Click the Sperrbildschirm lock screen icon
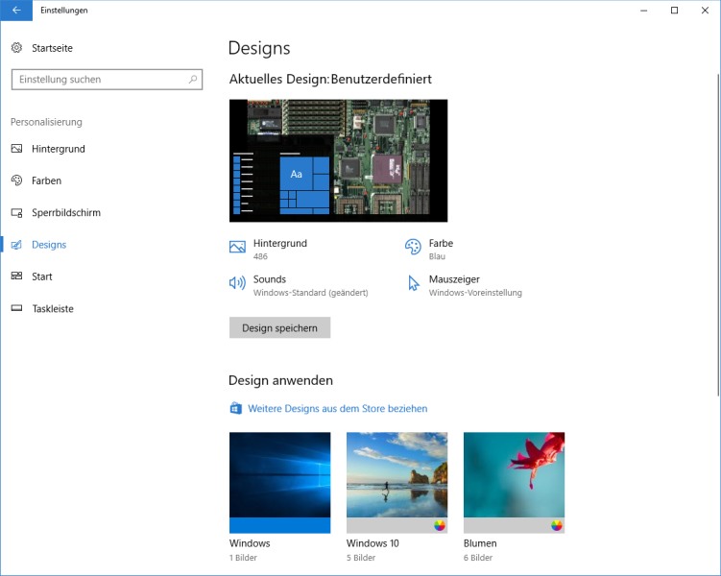 coord(16,212)
